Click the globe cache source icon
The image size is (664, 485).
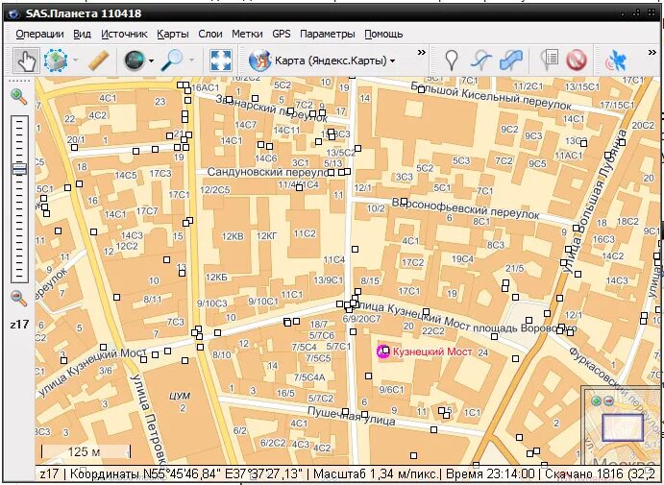coord(135,61)
